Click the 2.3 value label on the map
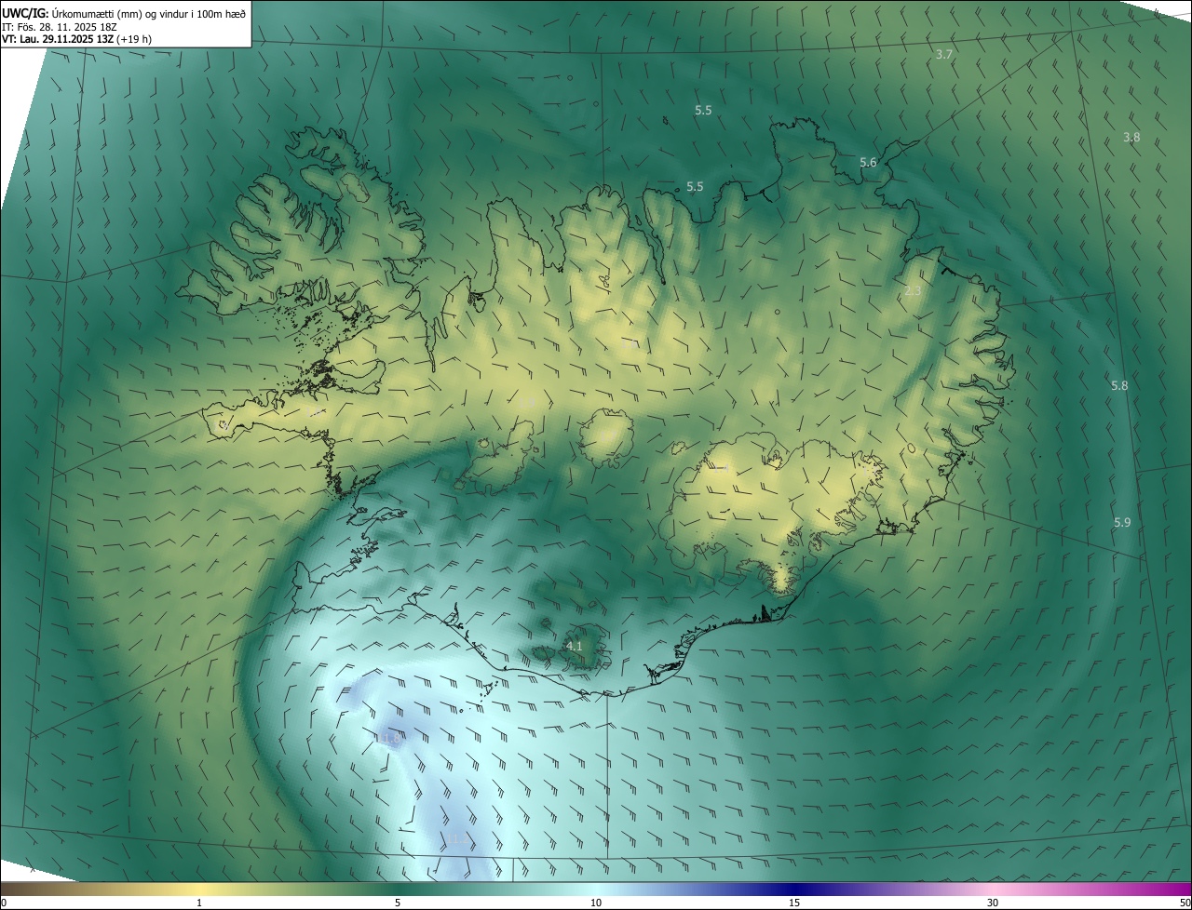 (913, 291)
